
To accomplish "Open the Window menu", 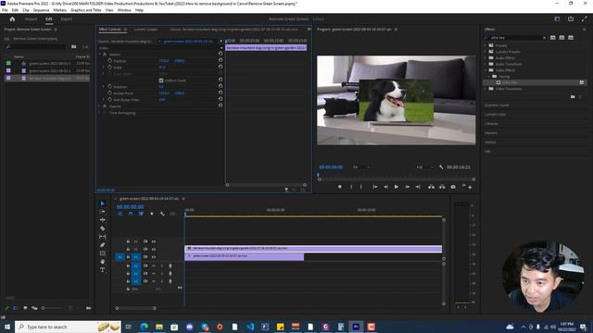I will (x=124, y=10).
